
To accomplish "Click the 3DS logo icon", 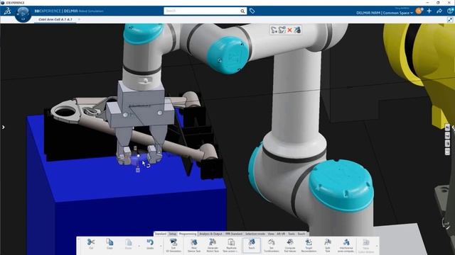I will point(8,11).
